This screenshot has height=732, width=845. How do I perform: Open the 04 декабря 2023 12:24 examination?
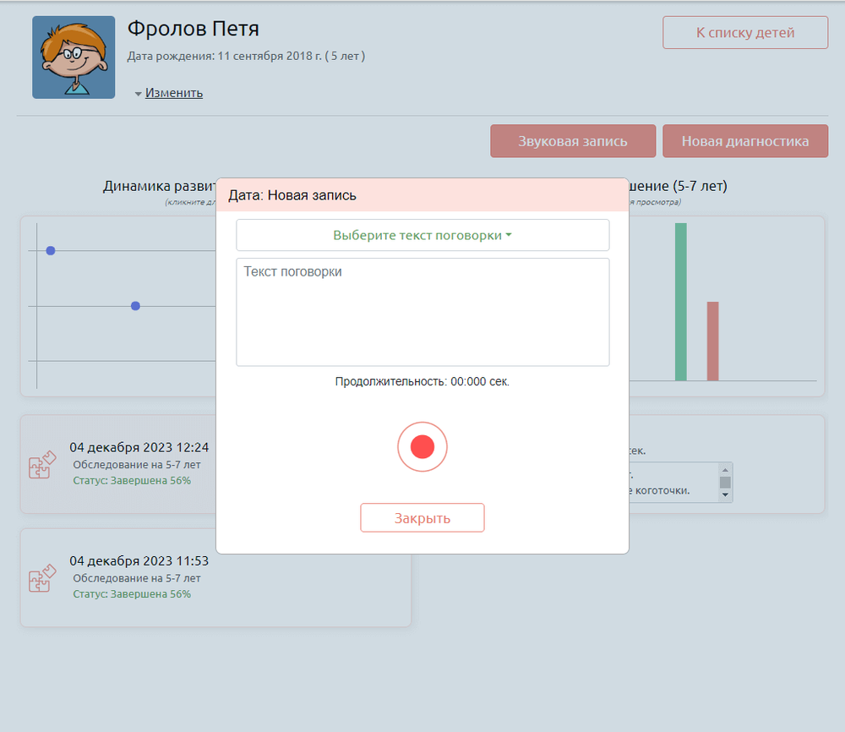tap(139, 448)
